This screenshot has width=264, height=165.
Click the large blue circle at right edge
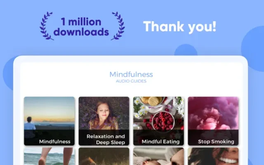[253, 49]
